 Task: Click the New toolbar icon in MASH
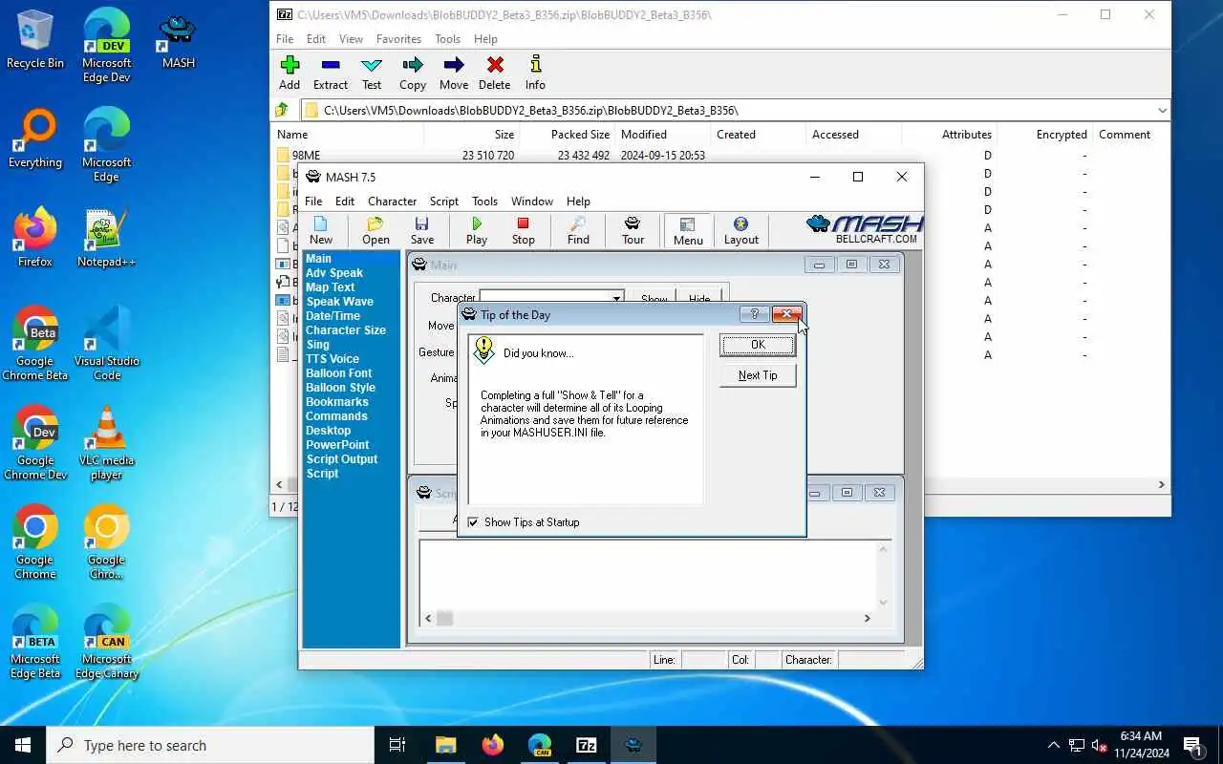(x=321, y=230)
